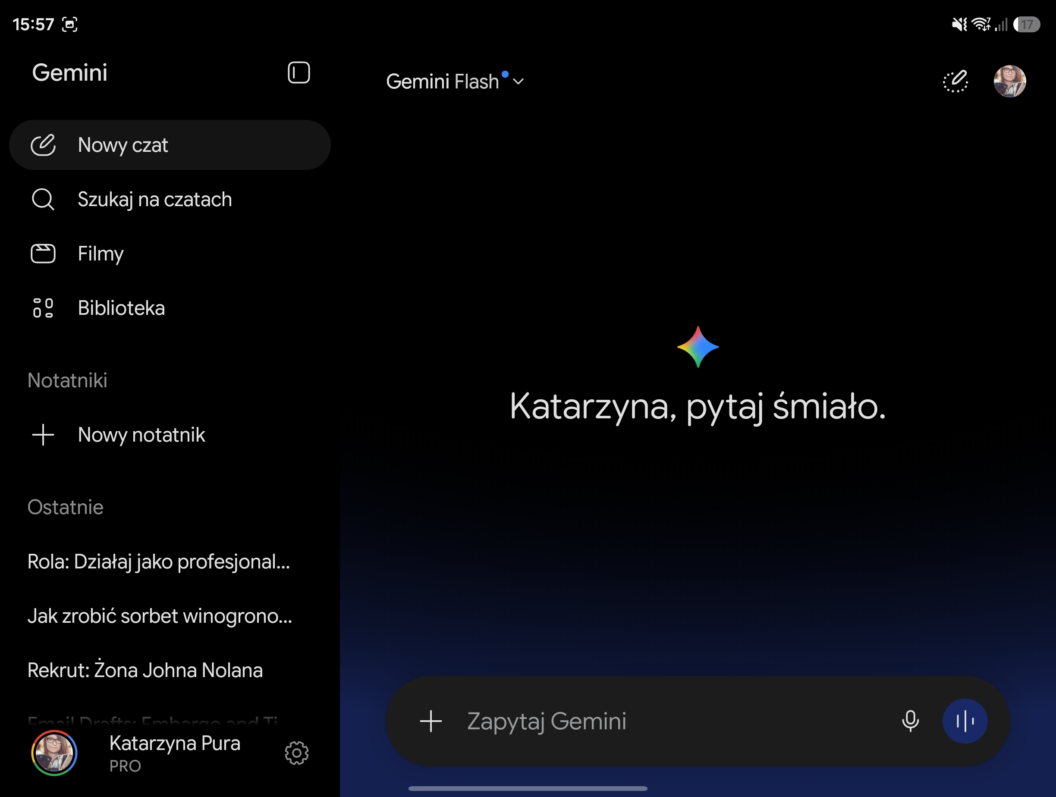Start Gemini Live with the waveform button
Screen dimensions: 1056x797
(965, 721)
